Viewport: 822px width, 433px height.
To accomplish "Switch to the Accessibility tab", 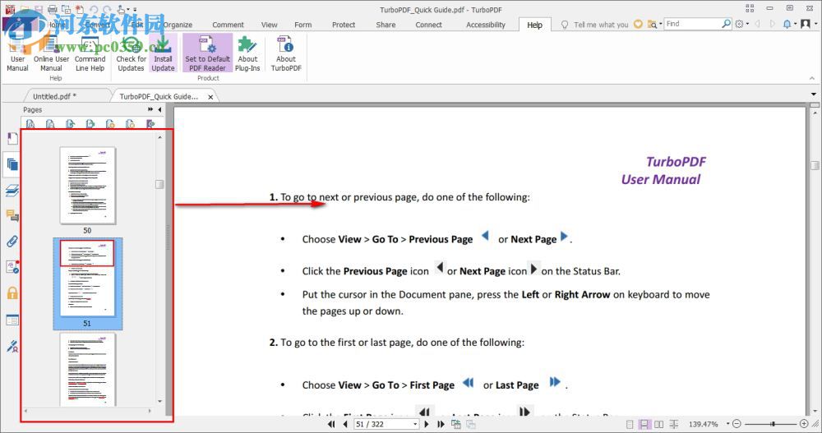I will (x=486, y=25).
